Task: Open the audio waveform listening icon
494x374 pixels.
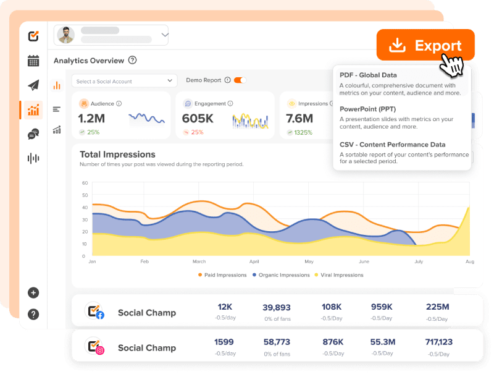Action: 33,158
